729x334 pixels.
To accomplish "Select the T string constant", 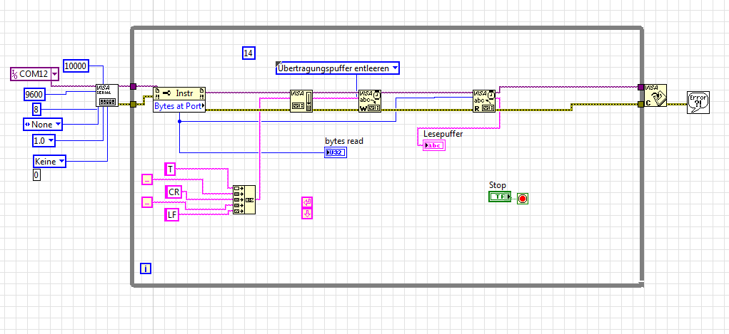I will click(x=171, y=169).
